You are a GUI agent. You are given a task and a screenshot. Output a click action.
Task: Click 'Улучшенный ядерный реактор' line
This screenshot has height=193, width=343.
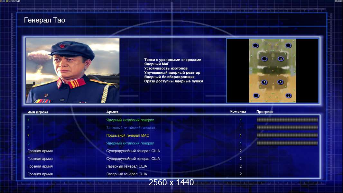pos(172,73)
